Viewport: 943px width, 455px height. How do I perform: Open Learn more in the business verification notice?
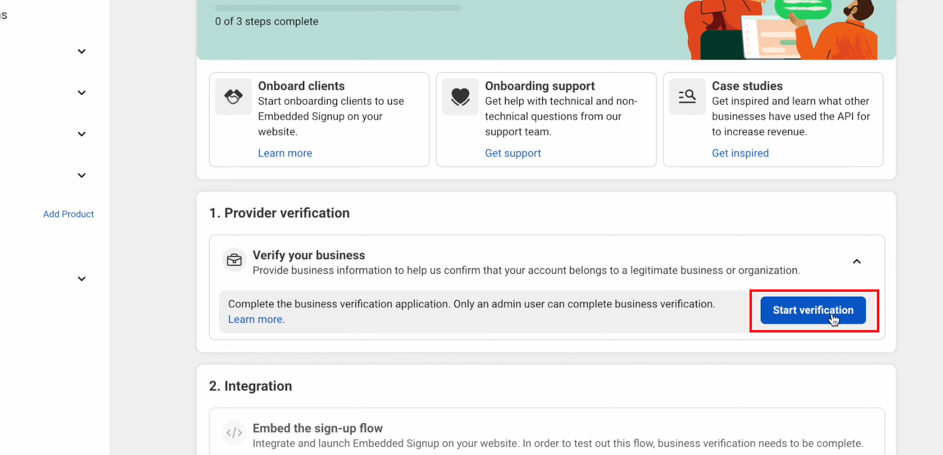[x=255, y=320]
